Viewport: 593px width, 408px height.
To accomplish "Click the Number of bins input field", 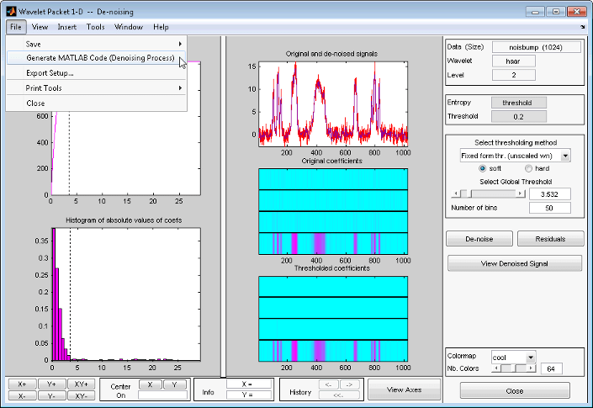I will click(549, 208).
